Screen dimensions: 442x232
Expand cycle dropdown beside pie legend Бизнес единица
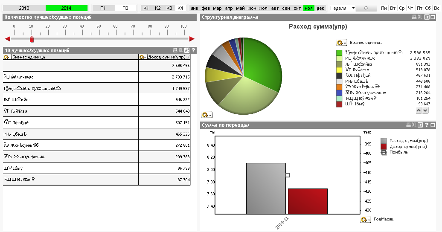342,43
